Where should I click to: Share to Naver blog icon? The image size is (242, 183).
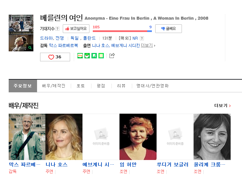[80, 56]
